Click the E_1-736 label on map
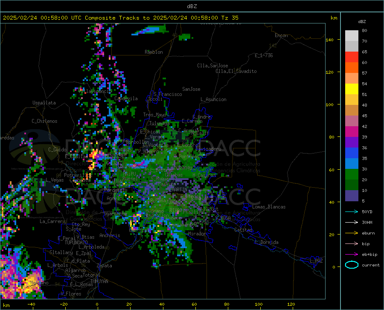Image resolution: width=384 pixels, height=310 pixels. point(264,55)
